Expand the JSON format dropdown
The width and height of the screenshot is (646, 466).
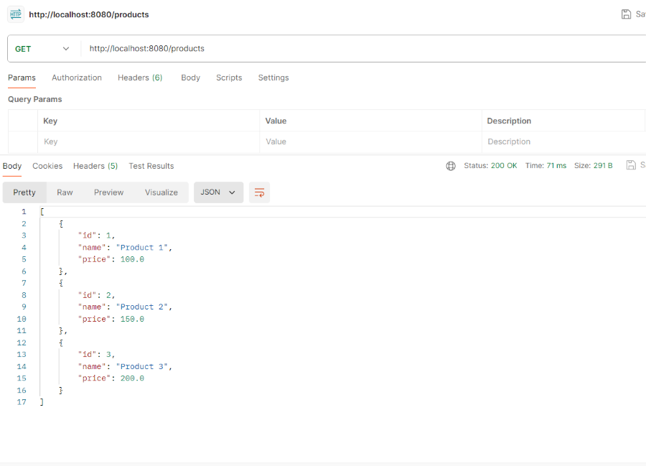tap(218, 192)
